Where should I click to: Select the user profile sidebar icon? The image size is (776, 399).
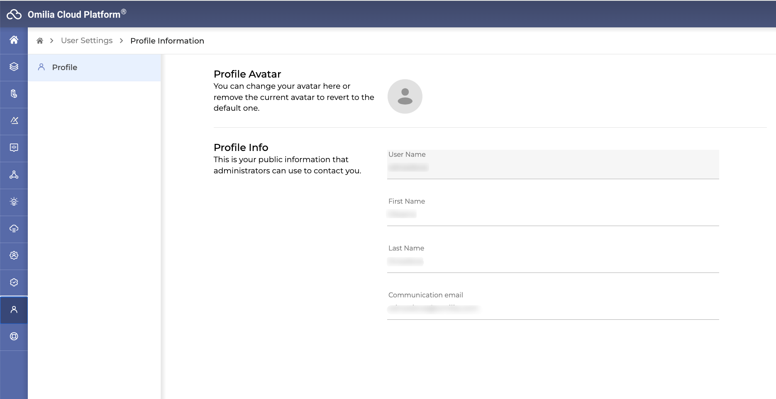(x=14, y=310)
